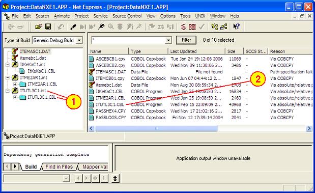The height and width of the screenshot is (193, 315).
Task: Click the SCCS St... column header
Action: click(256, 51)
